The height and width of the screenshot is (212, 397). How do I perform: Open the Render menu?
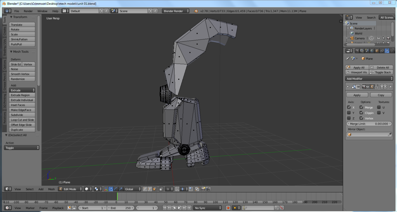[x=28, y=11]
